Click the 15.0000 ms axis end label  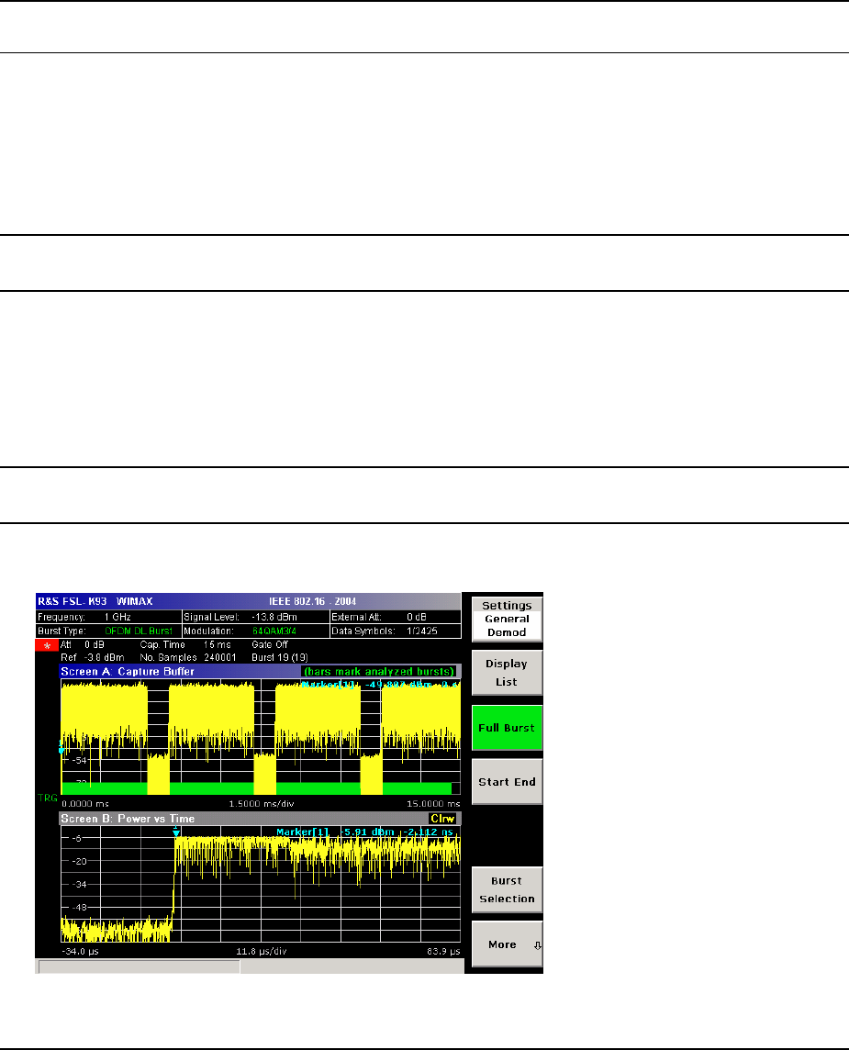pyautogui.click(x=433, y=804)
